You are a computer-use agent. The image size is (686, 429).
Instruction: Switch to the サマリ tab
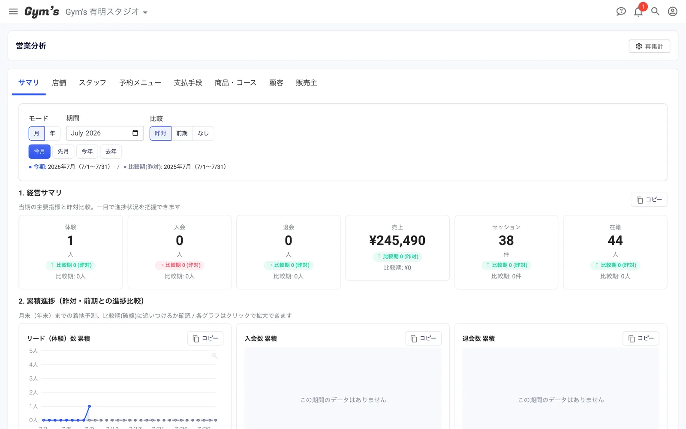[x=29, y=83]
